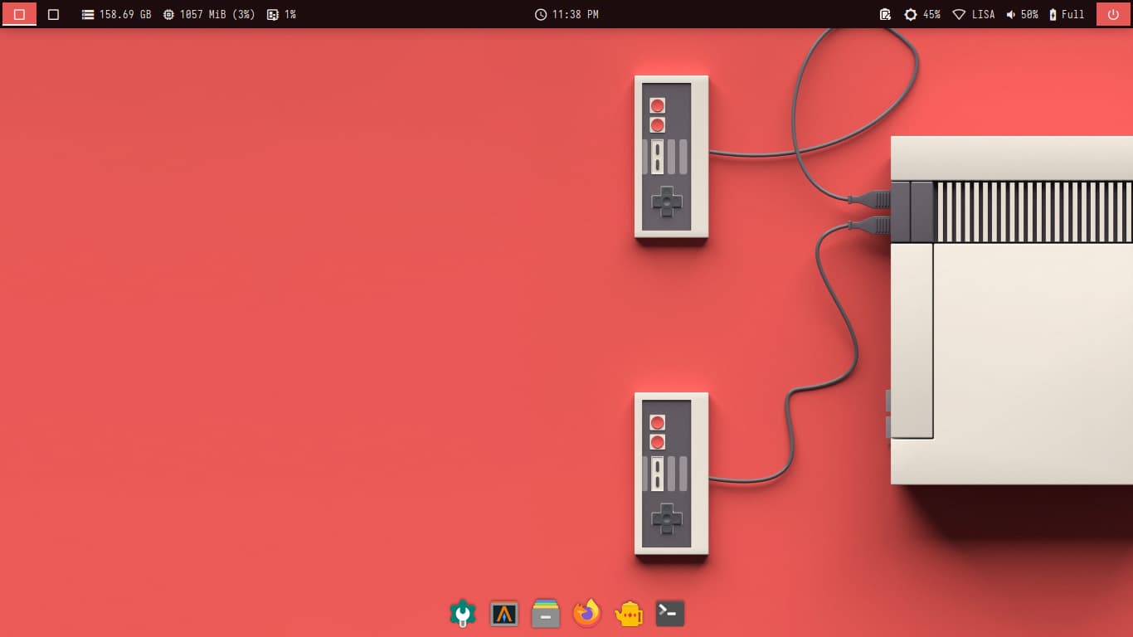Click the 50% volume value
The image size is (1133, 637).
point(1029,15)
